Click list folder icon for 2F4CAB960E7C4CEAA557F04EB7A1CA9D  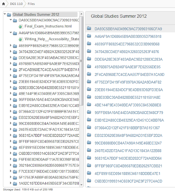pos(89,74)
